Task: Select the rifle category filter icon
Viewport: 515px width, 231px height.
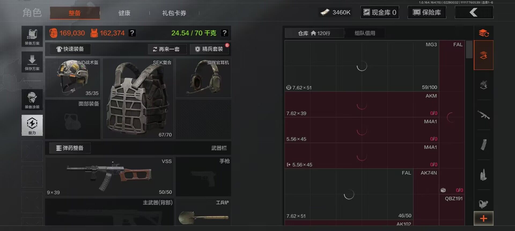Action: [484, 115]
